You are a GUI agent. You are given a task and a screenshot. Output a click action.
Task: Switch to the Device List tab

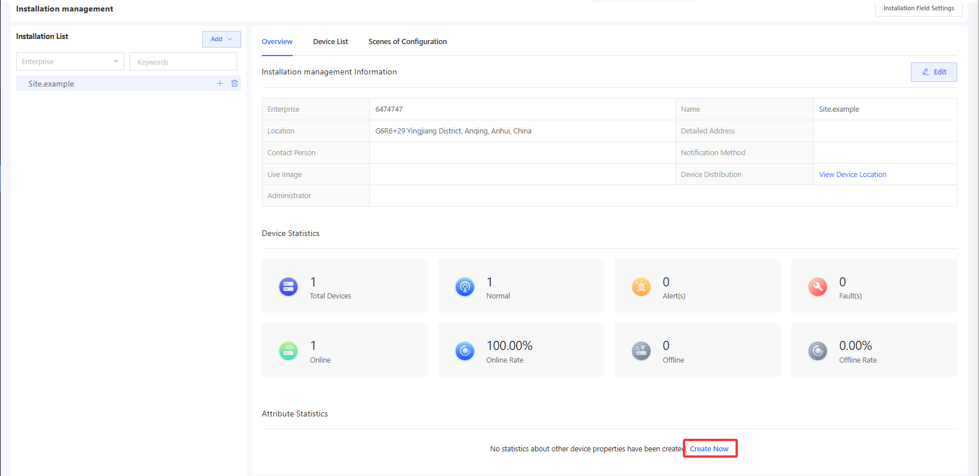coord(331,42)
